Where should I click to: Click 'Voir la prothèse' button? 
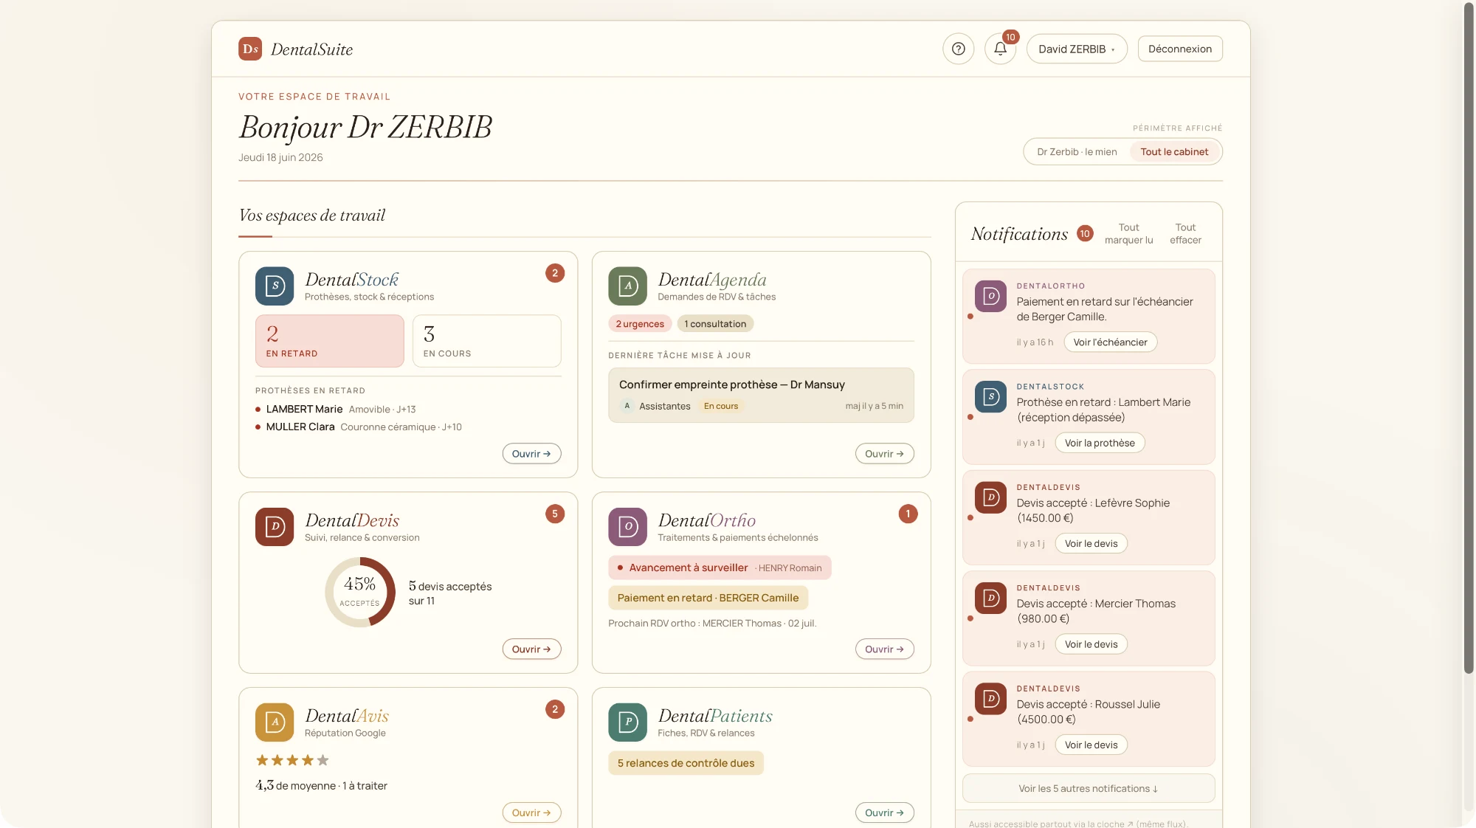pos(1100,443)
